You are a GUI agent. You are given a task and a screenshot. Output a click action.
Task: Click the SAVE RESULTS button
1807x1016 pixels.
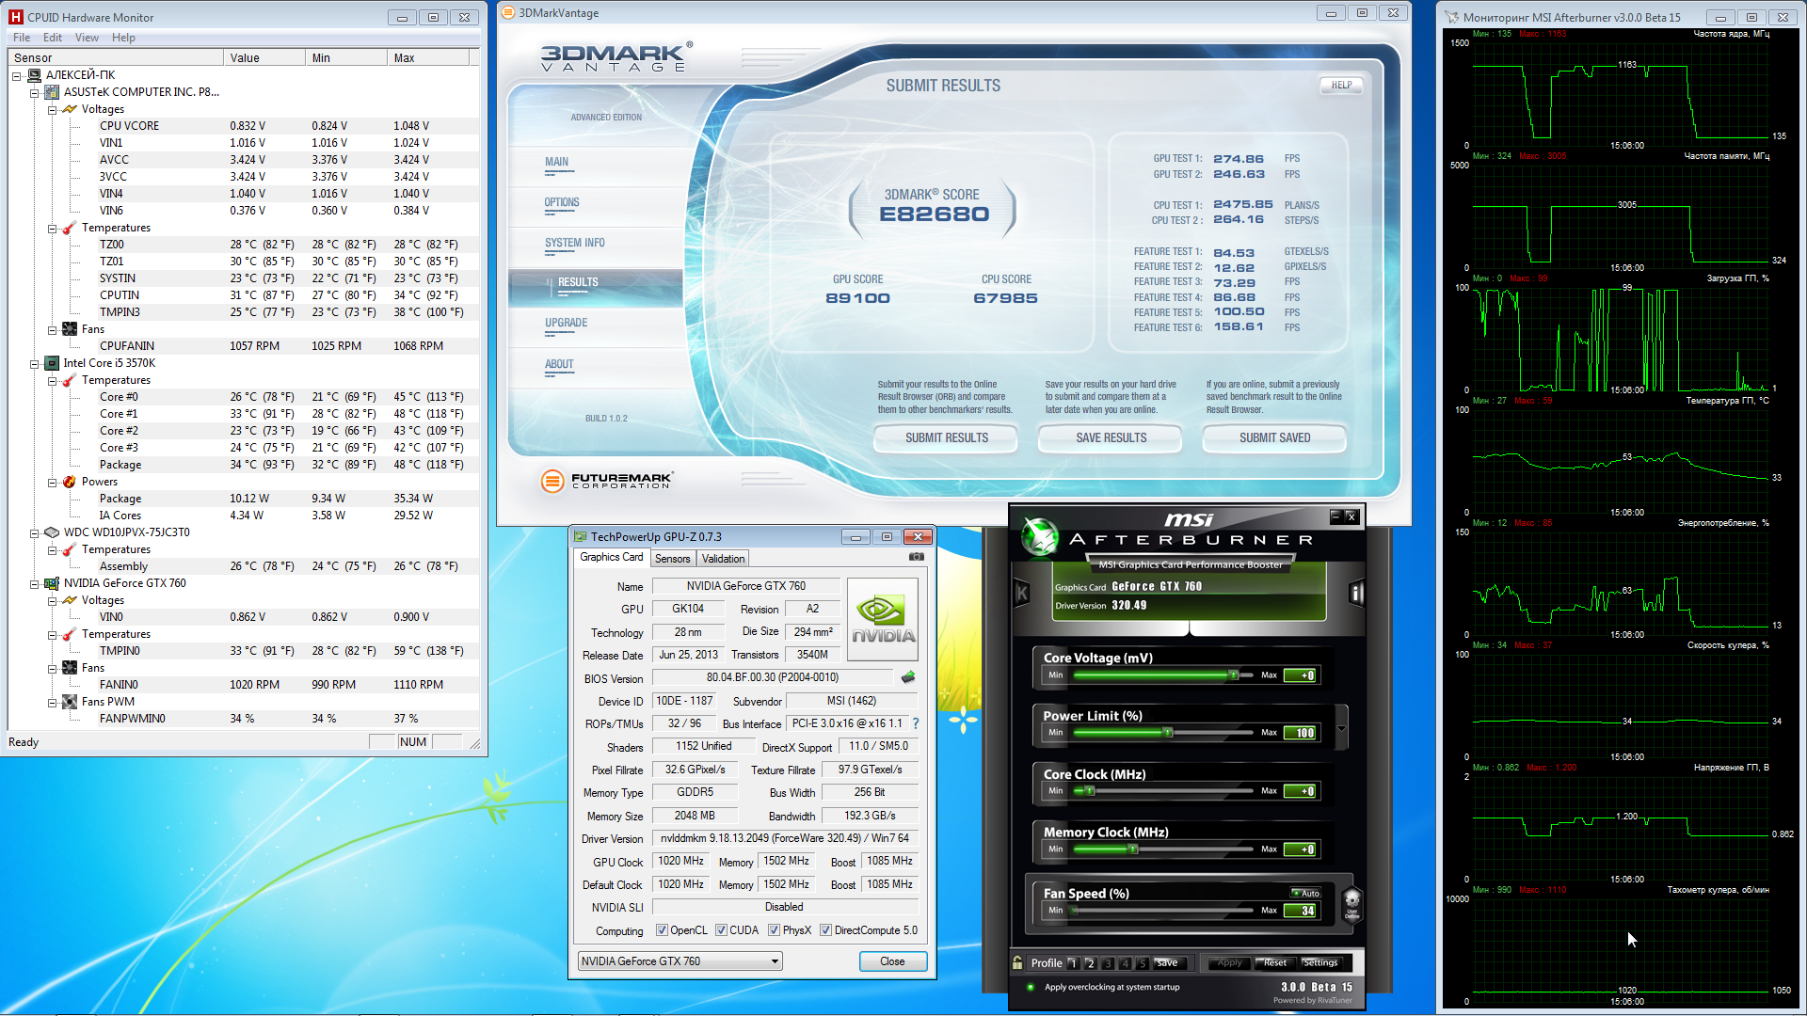[x=1111, y=437]
